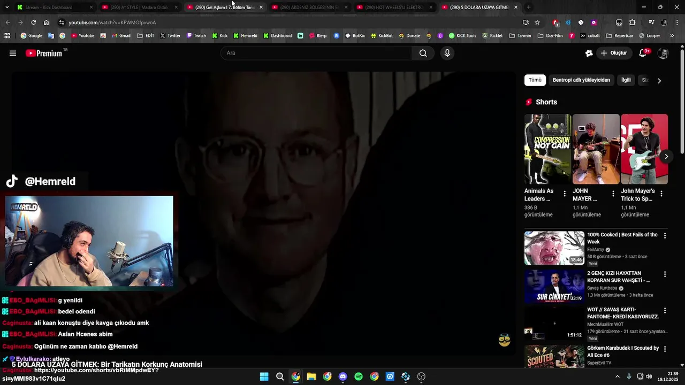The height and width of the screenshot is (385, 685).
Task: Open the Twitter bookmark
Action: tap(170, 36)
